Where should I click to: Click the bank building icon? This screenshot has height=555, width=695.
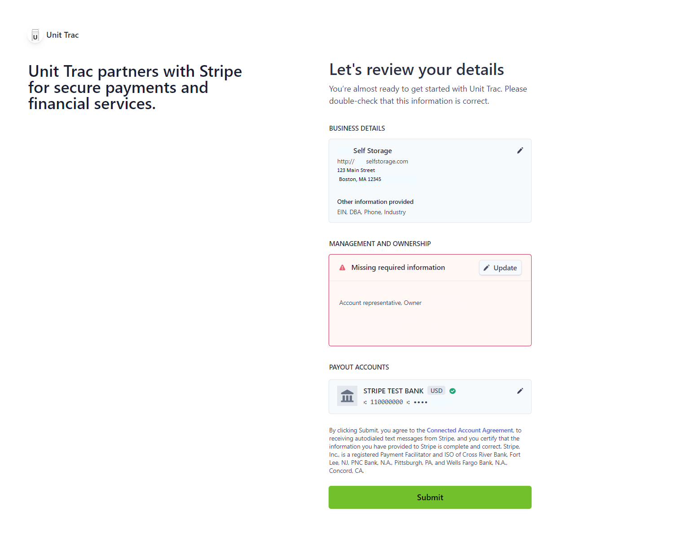[x=347, y=396]
